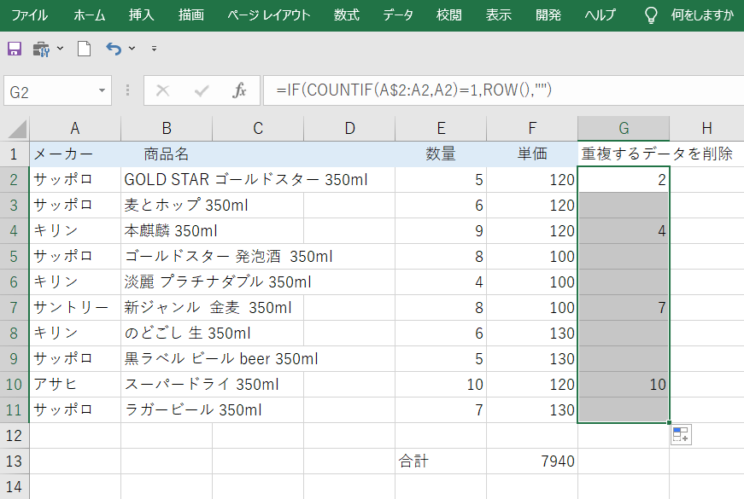Create a new blank workbook from Quick Access Toolbar
The height and width of the screenshot is (499, 744).
pyautogui.click(x=82, y=49)
